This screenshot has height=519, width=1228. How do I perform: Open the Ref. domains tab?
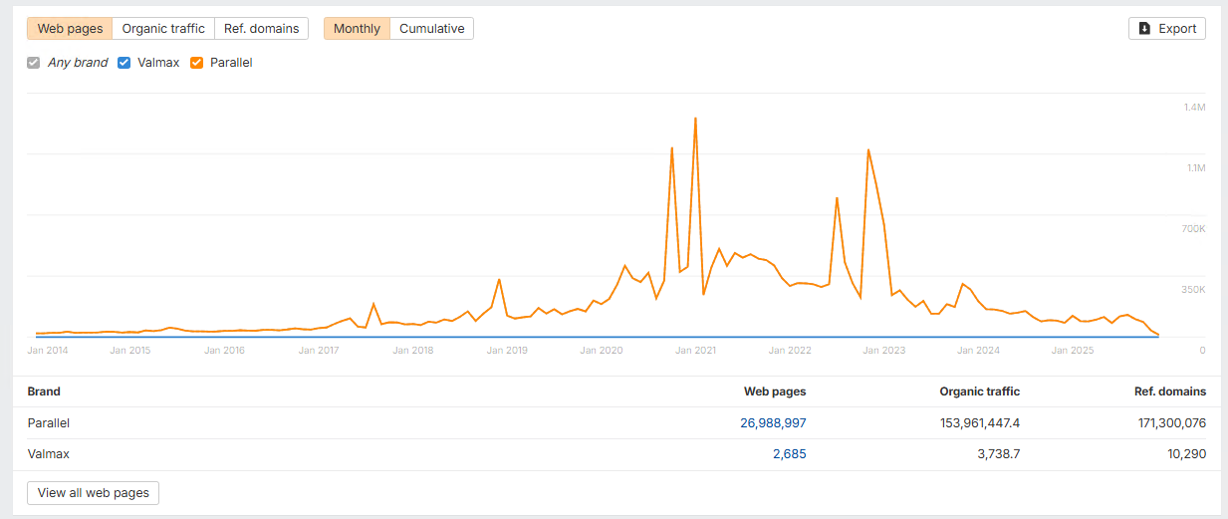[261, 29]
